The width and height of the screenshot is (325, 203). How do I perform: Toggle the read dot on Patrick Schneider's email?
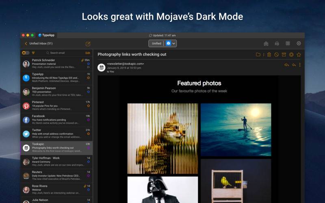point(88,64)
